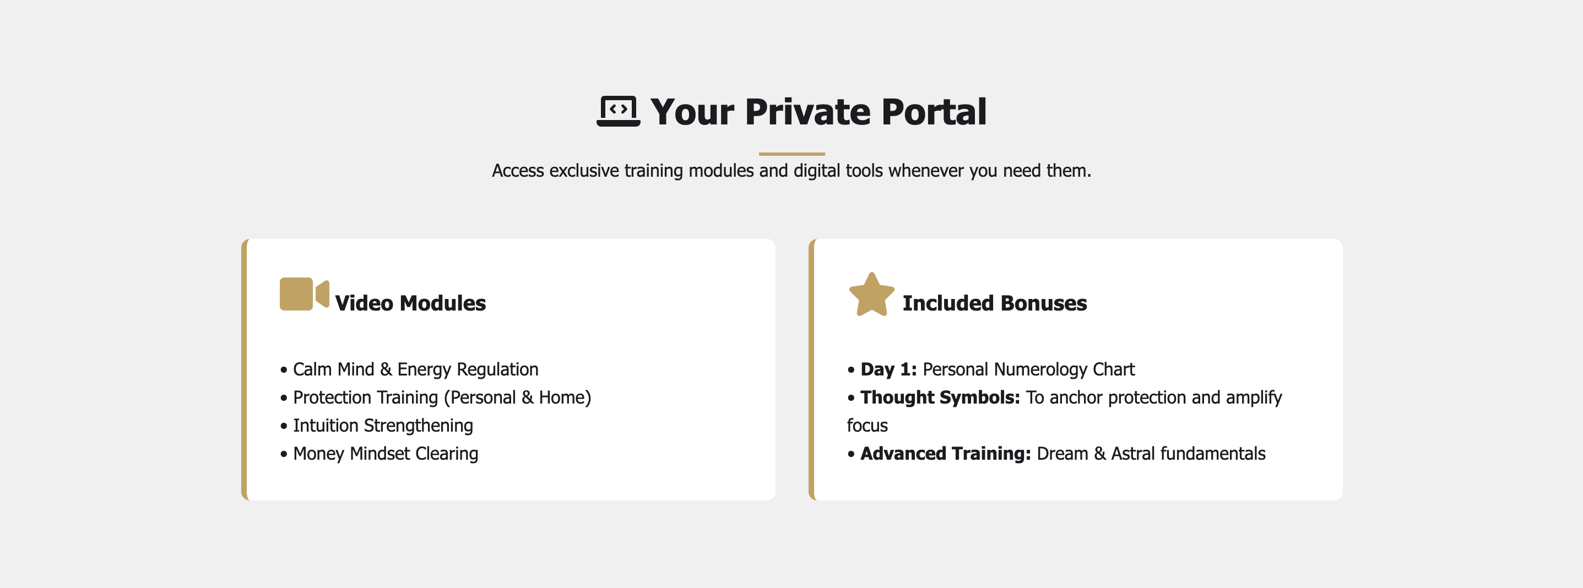This screenshot has height=588, width=1583.
Task: Select the "Video Modules" card title
Action: point(410,303)
